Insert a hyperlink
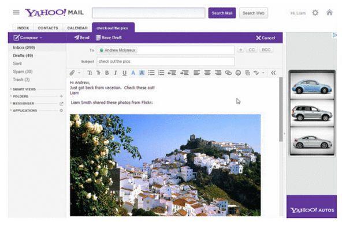The image size is (346, 226). tap(228, 73)
